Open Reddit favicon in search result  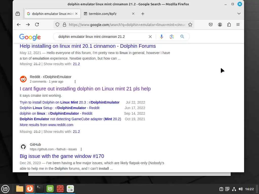(23, 79)
